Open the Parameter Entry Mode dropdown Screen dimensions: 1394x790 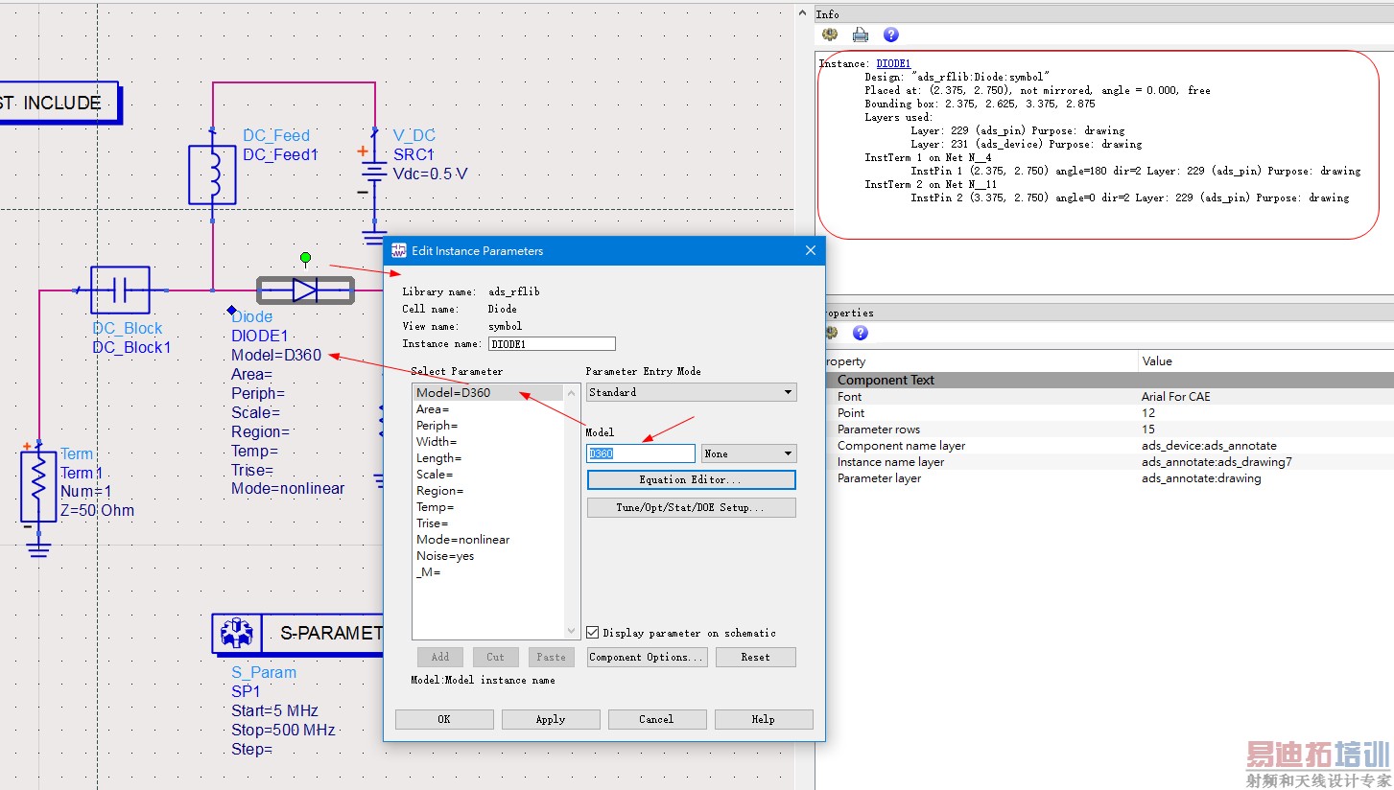tap(691, 392)
